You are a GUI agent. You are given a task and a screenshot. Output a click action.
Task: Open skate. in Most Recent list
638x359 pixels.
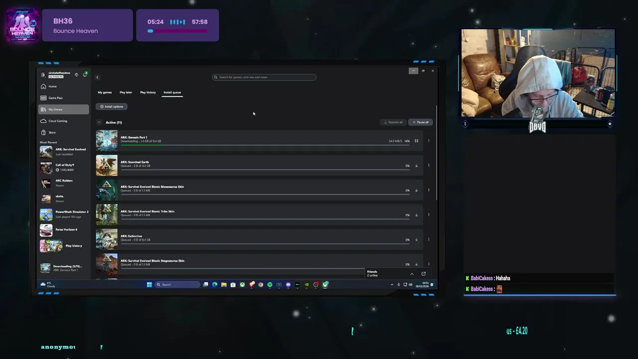(64, 198)
